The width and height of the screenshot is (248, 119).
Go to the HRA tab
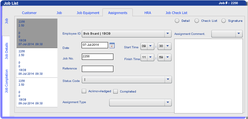(147, 13)
